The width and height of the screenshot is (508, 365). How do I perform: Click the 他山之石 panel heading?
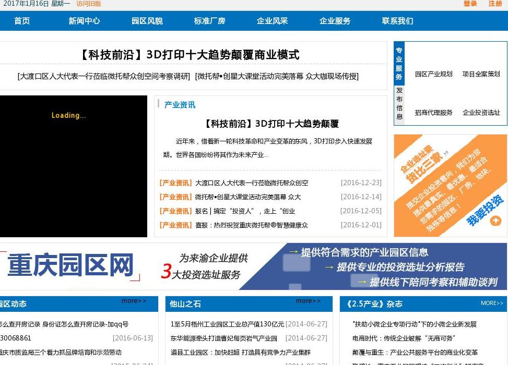(x=185, y=304)
